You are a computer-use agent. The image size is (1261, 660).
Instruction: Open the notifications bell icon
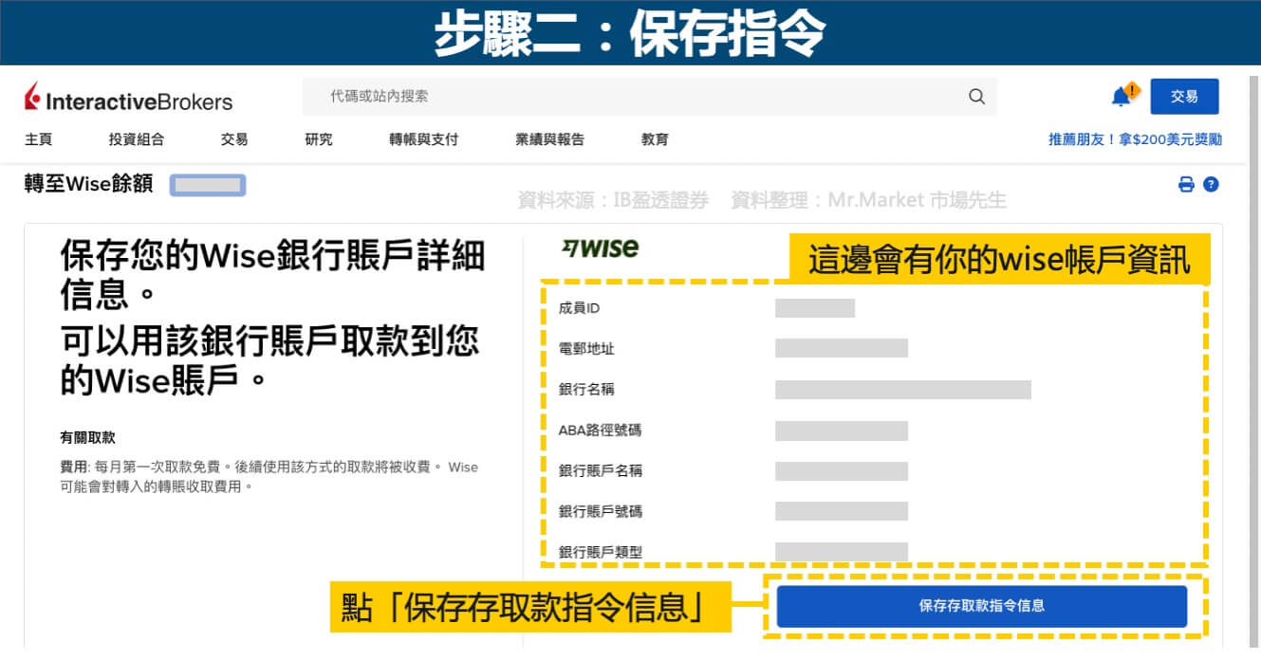click(x=1124, y=96)
